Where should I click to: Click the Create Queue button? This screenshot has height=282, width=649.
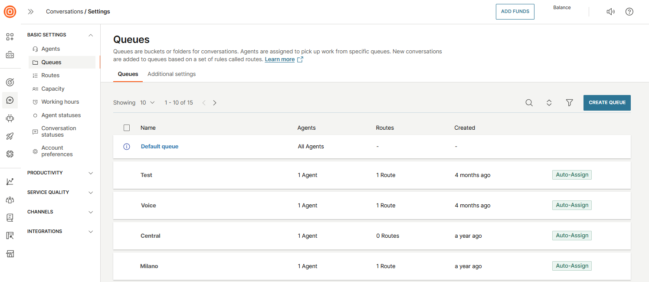pos(606,103)
